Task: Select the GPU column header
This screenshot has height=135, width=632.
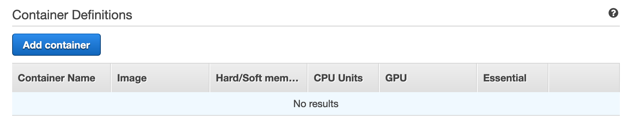Action: click(428, 78)
